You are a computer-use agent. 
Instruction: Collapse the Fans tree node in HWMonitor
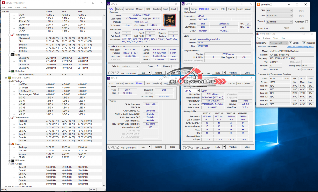(10, 55)
